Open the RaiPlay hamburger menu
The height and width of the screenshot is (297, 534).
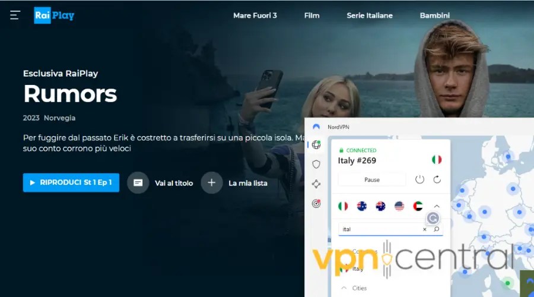coord(15,15)
